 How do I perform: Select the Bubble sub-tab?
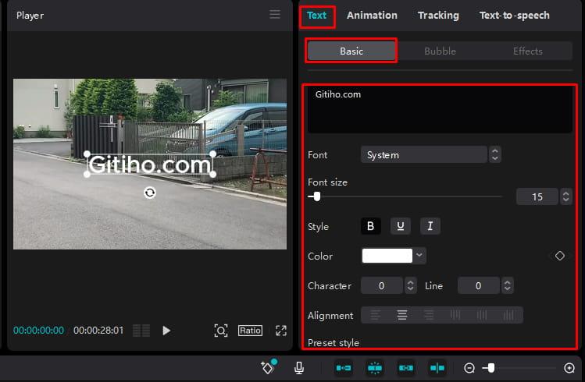coord(440,51)
